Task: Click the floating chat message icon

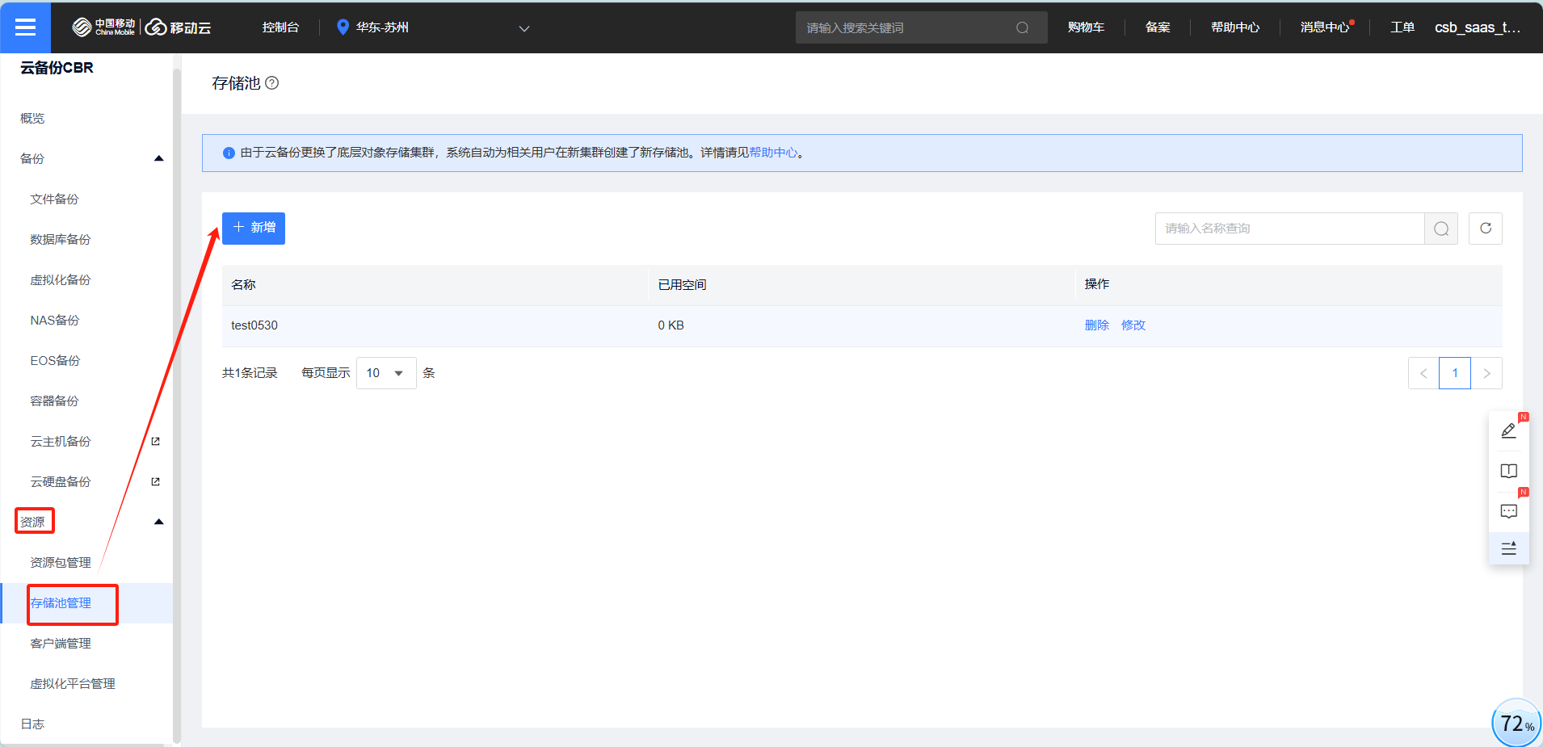Action: 1508,511
